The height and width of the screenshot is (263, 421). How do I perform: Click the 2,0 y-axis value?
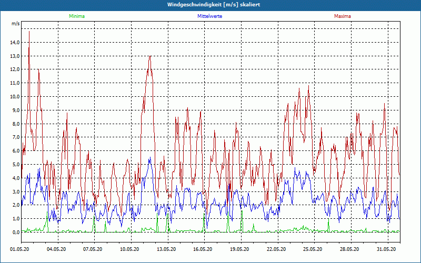point(16,205)
